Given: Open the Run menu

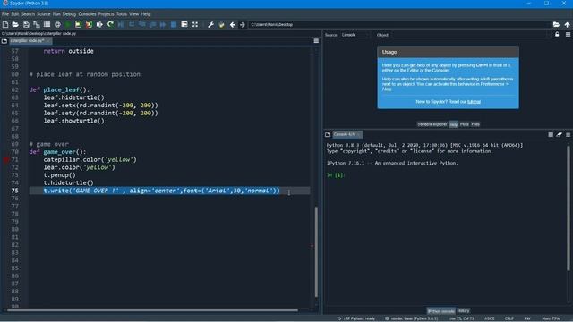Looking at the screenshot, I should (56, 14).
